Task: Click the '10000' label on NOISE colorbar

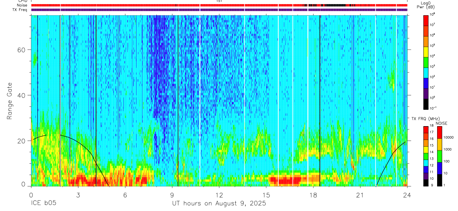Action: click(x=448, y=138)
